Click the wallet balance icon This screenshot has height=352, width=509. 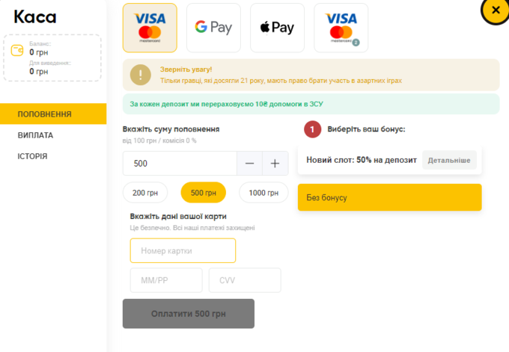pyautogui.click(x=17, y=50)
